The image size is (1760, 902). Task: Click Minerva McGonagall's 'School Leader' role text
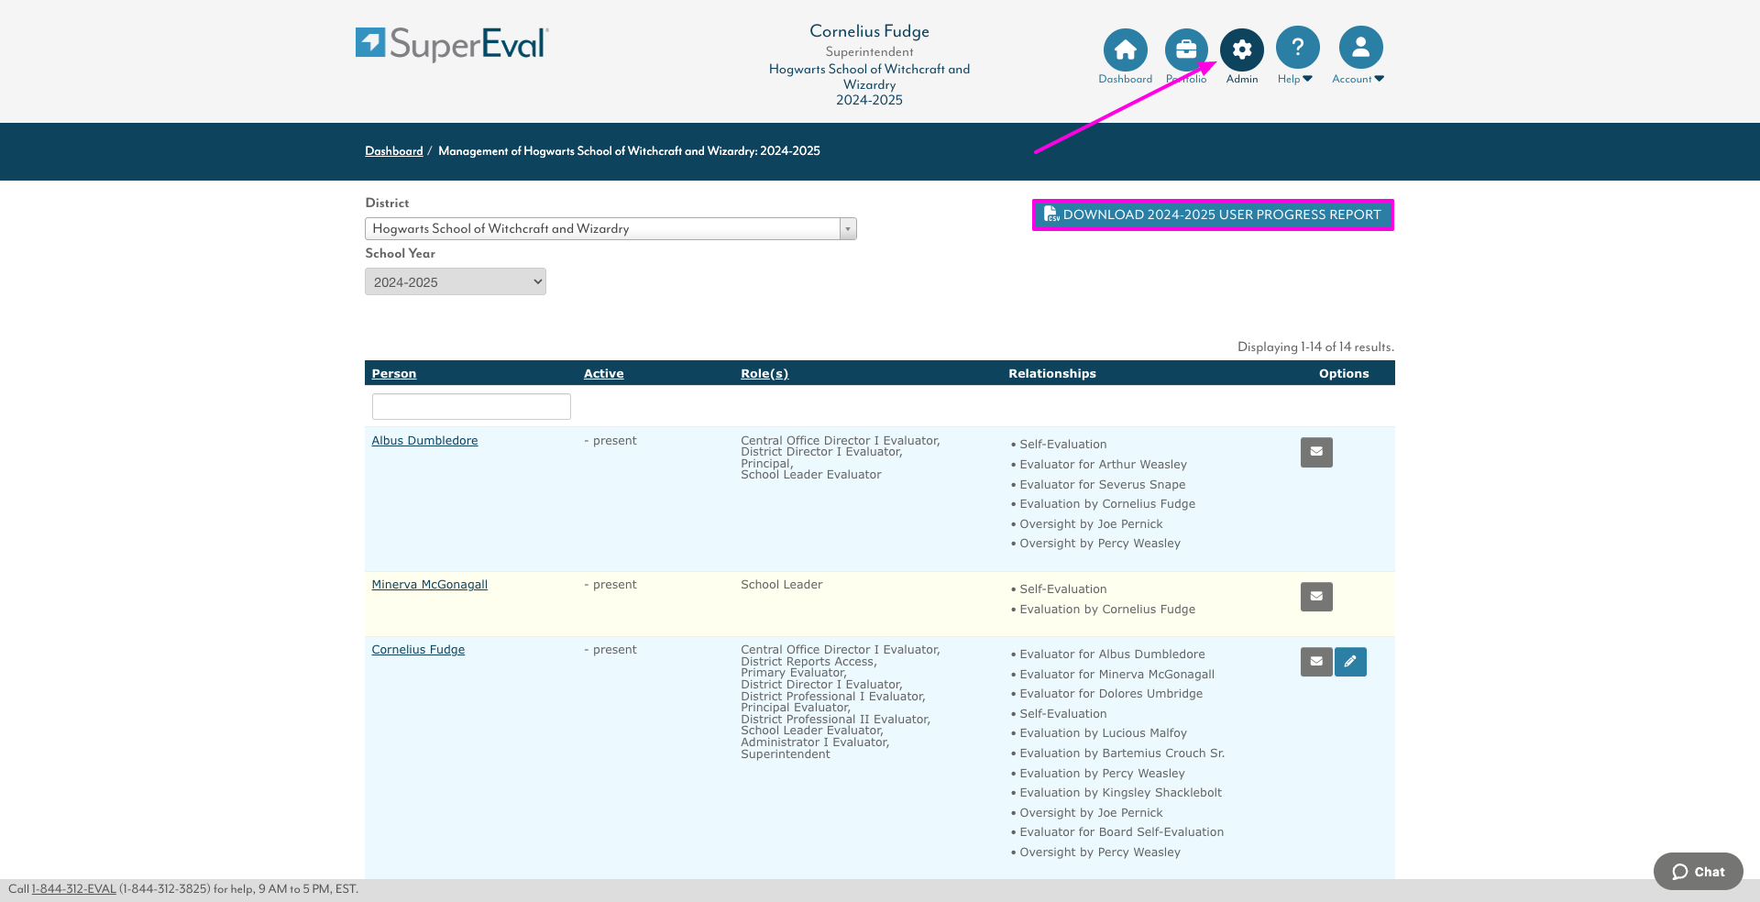[x=782, y=585]
